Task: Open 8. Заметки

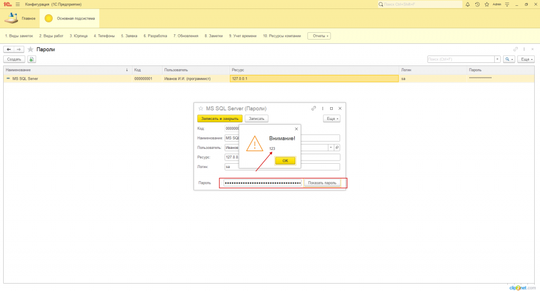Action: 214,36
